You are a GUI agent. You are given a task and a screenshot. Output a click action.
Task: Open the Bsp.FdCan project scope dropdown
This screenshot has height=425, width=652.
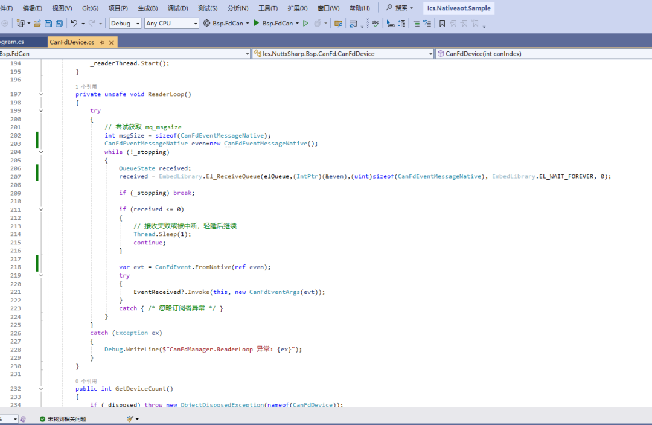125,54
